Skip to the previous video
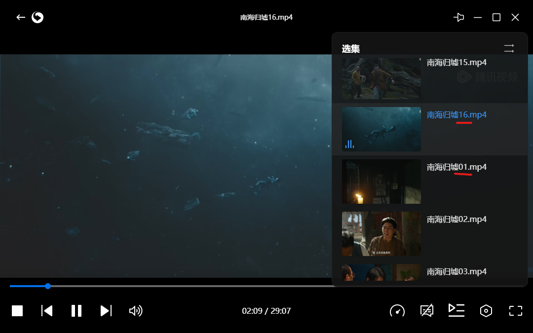Image resolution: width=533 pixels, height=333 pixels. (47, 311)
